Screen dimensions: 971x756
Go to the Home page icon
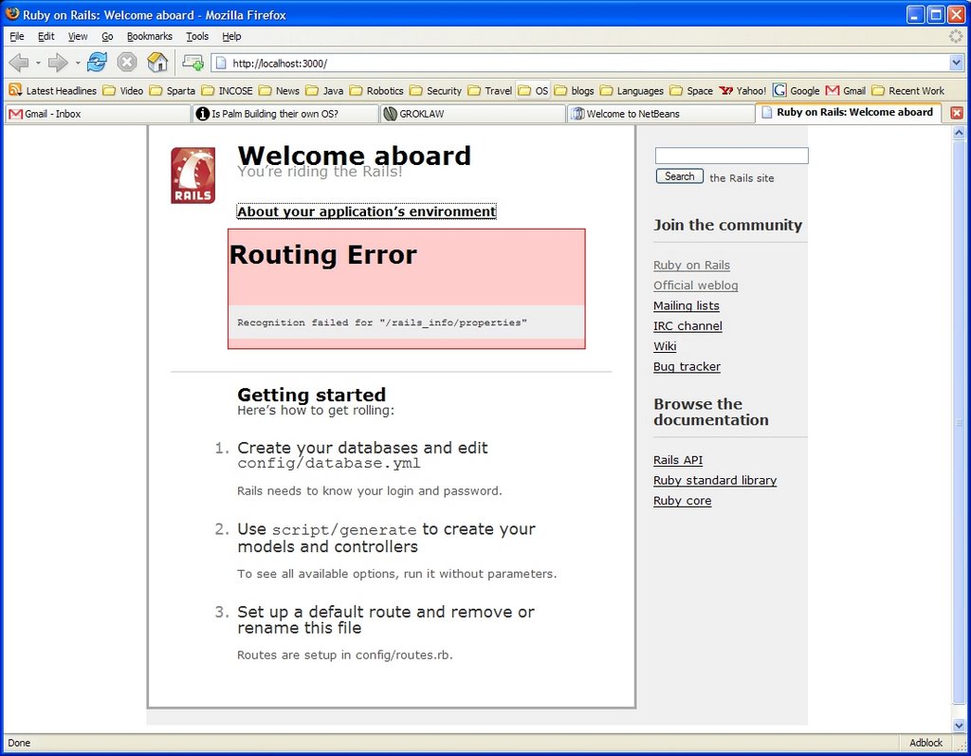(157, 62)
